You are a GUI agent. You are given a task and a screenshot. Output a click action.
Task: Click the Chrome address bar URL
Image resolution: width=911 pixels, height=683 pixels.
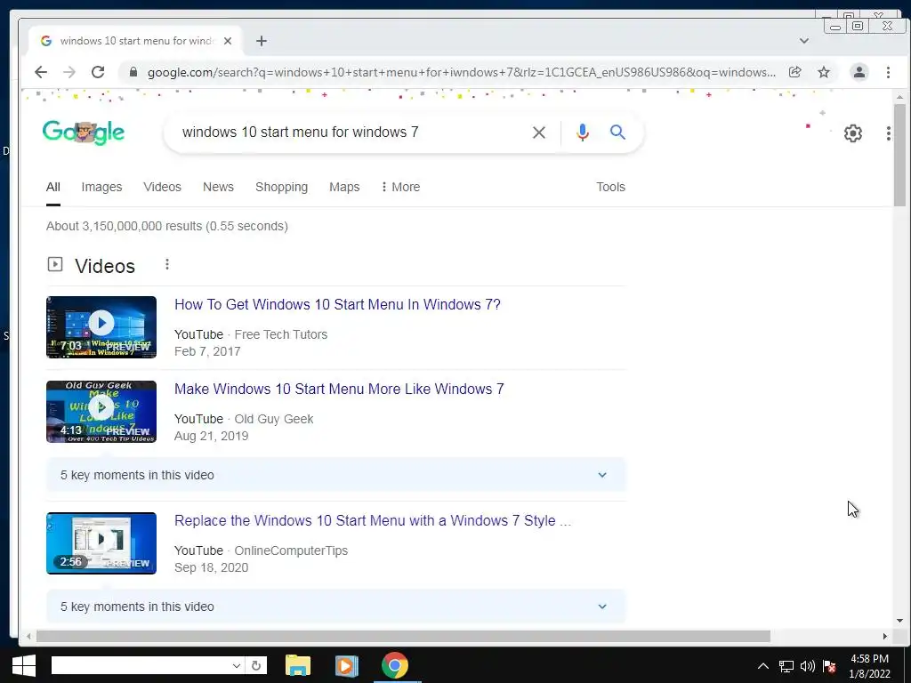(x=462, y=72)
